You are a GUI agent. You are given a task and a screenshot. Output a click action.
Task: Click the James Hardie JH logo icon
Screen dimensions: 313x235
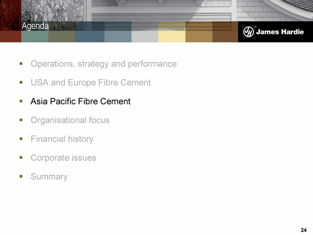248,32
